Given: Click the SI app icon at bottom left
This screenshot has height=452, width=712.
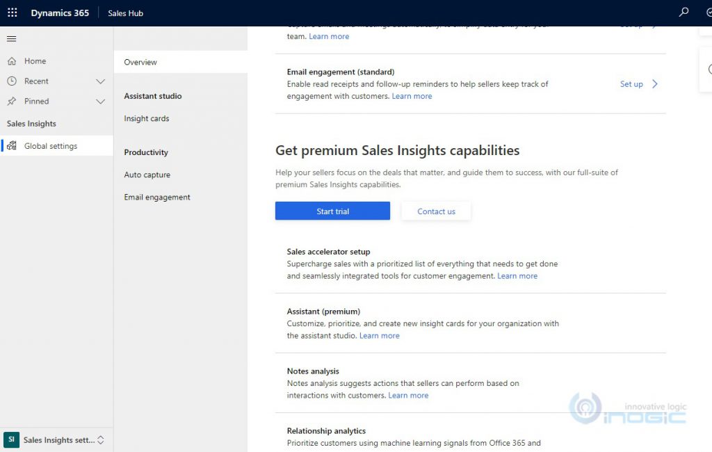Looking at the screenshot, I should tap(10, 439).
